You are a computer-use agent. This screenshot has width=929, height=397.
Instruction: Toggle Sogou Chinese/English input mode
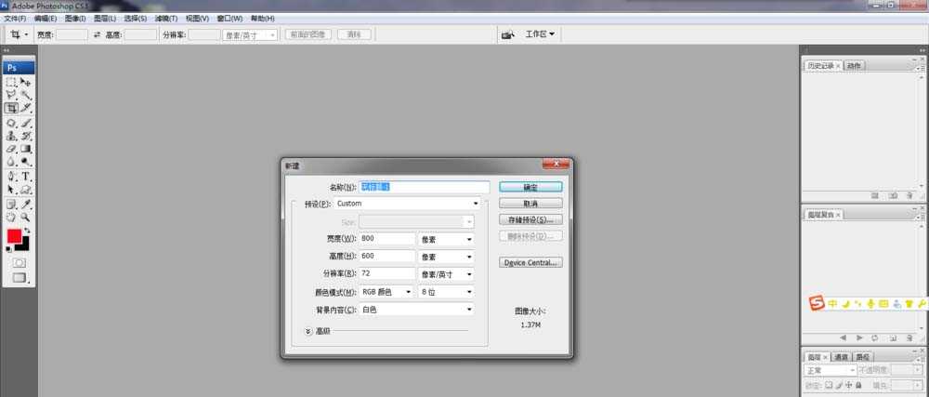pyautogui.click(x=833, y=303)
